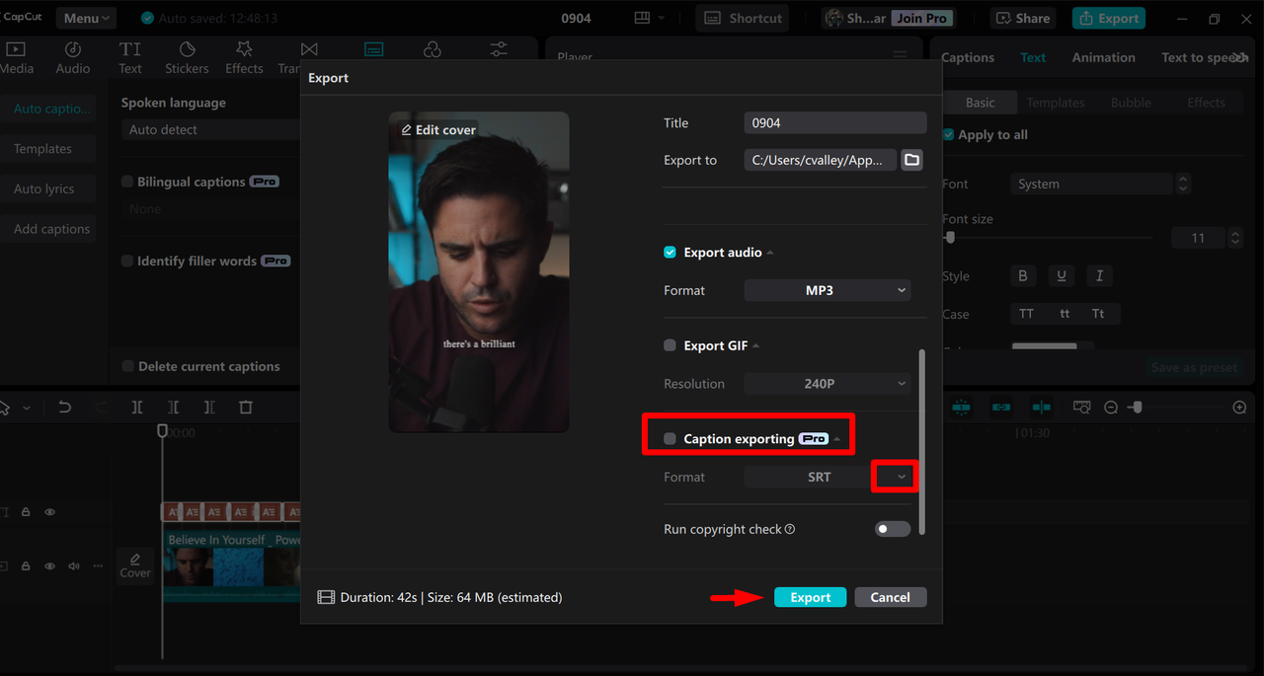Hide the video track with eye icon
Viewport: 1264px width, 676px height.
pyautogui.click(x=49, y=566)
